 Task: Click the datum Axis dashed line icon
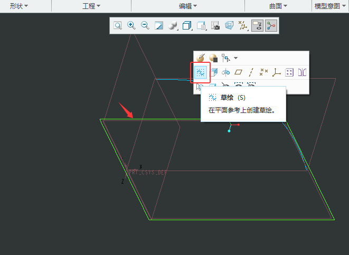[x=251, y=72]
